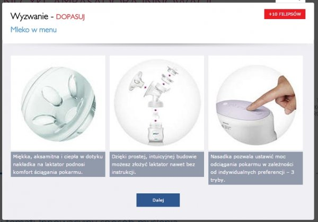Click the pink dot just above the bottle
The image size is (318, 222).
[155, 121]
